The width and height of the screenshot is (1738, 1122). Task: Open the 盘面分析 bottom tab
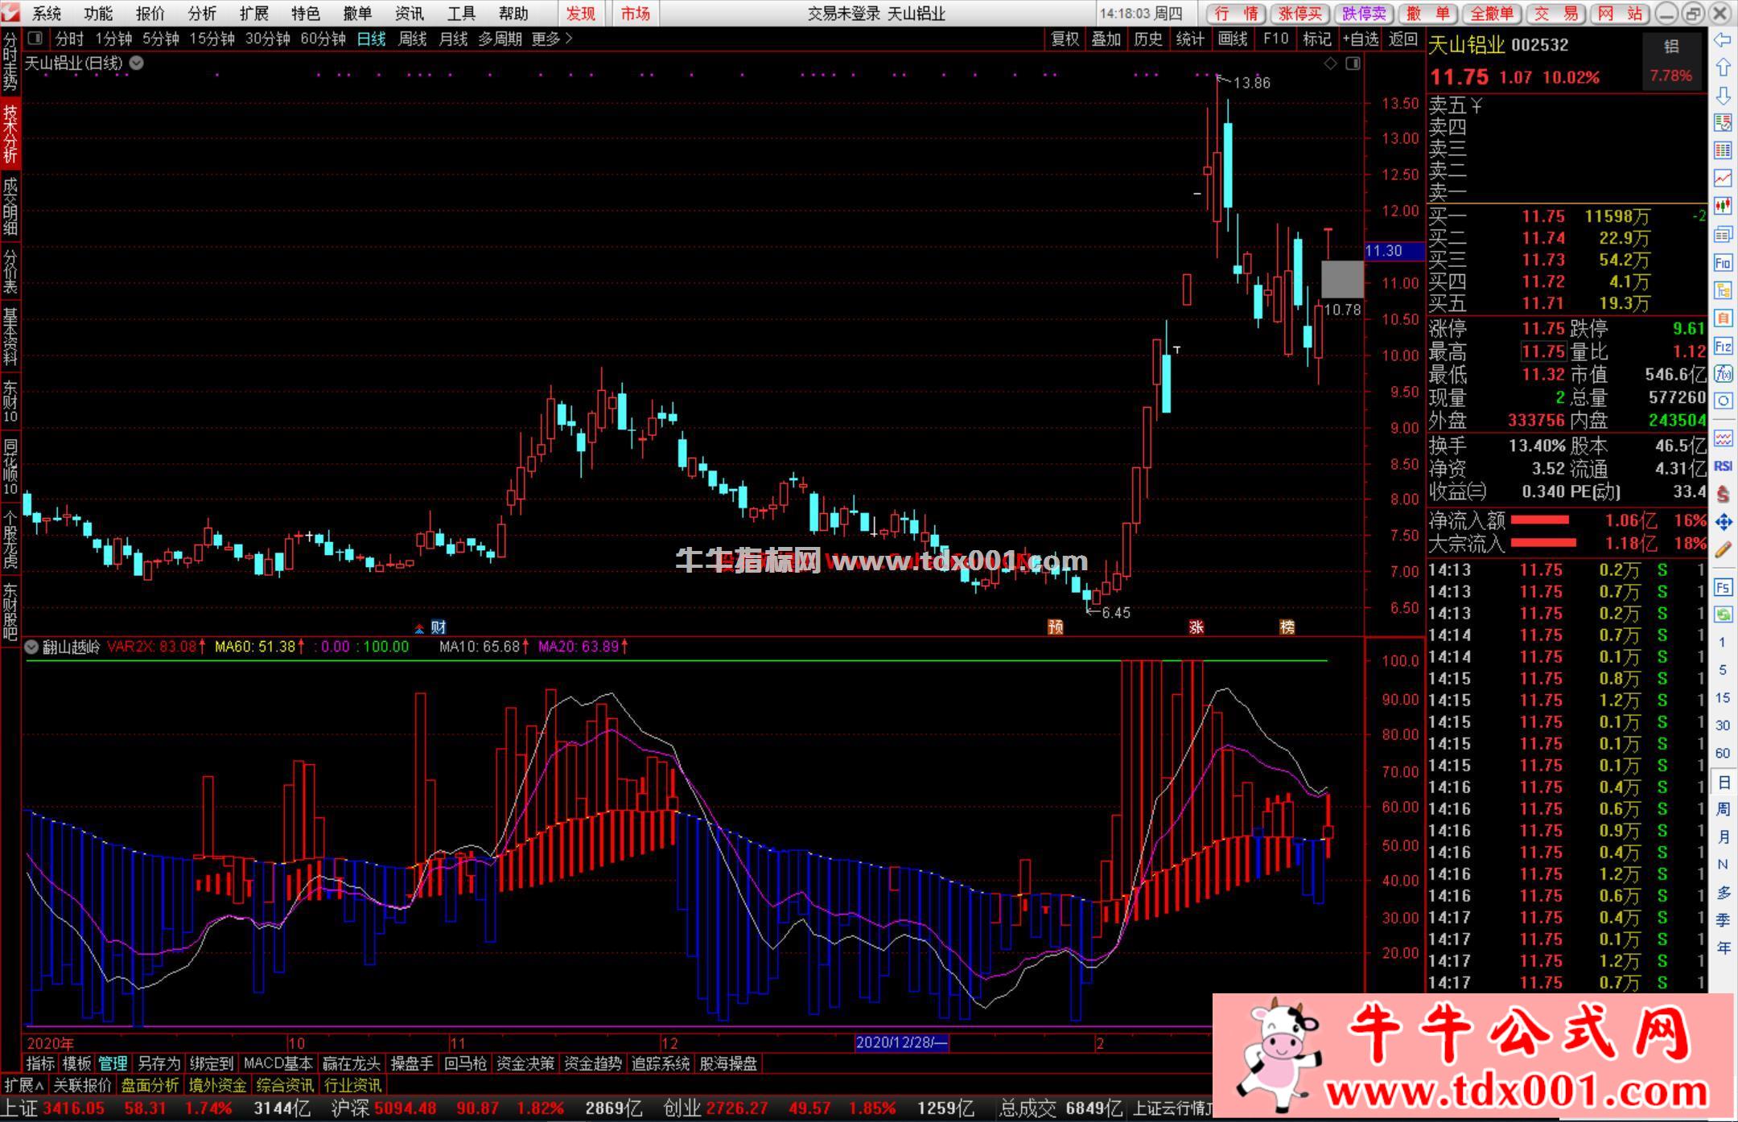coord(150,1085)
